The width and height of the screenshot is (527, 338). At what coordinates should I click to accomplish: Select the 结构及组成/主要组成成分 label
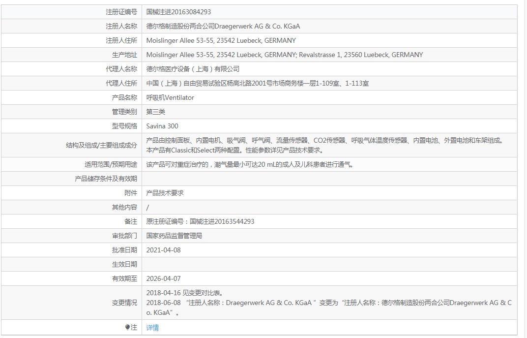pos(101,145)
